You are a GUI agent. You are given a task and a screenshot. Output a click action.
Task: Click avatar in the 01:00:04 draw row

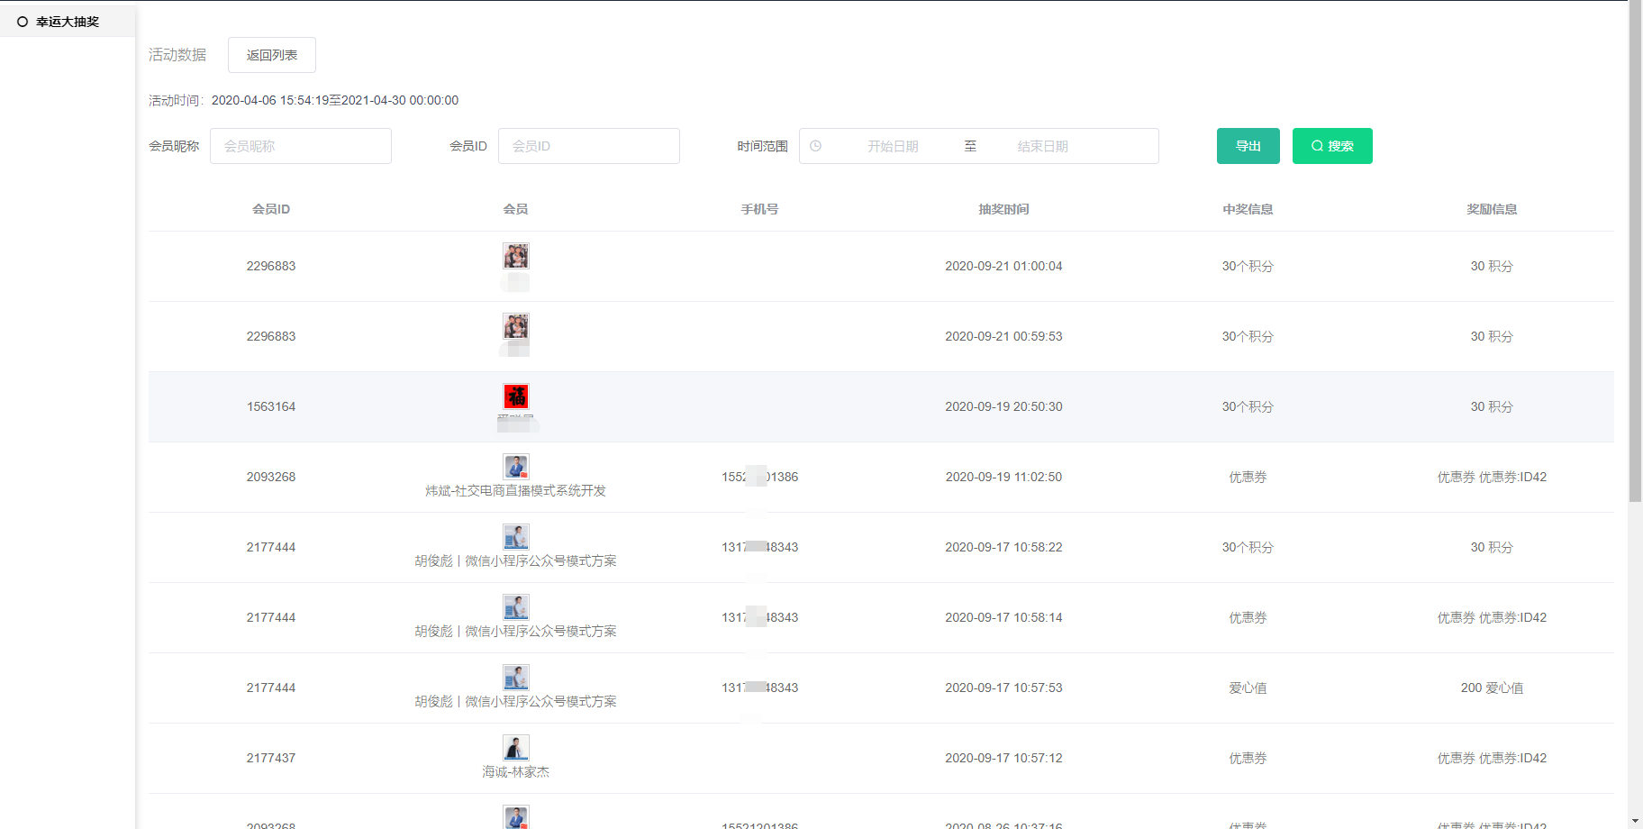pos(516,256)
